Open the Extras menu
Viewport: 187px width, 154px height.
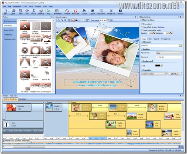tap(31, 7)
